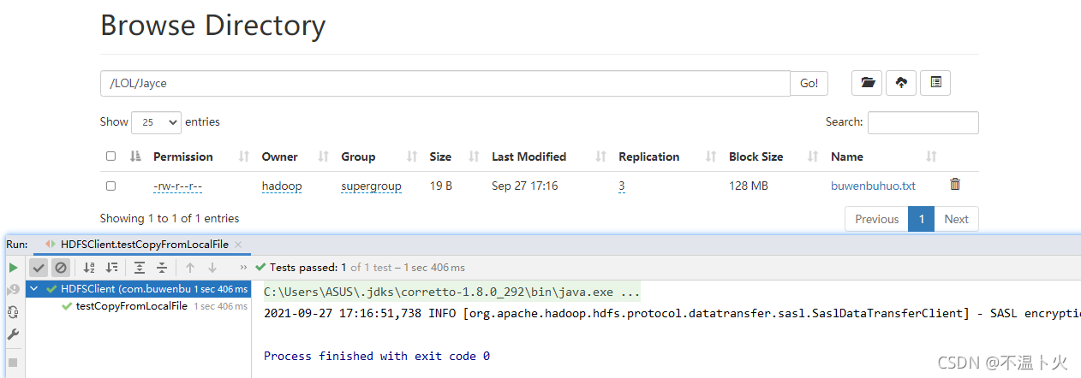Sort the table by the Name column
1081x378 pixels.
tap(884, 157)
